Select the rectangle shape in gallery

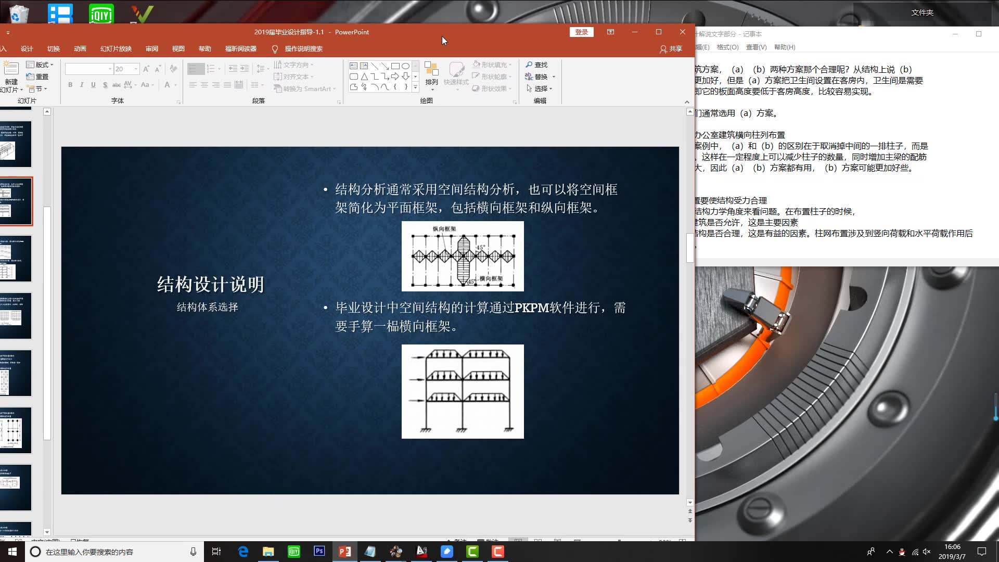pos(395,66)
